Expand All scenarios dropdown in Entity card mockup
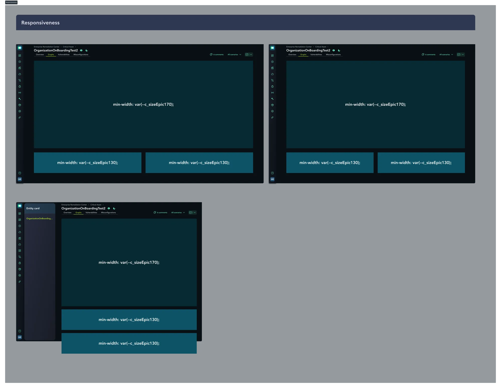Screen dimensions: 501x388 [178, 213]
